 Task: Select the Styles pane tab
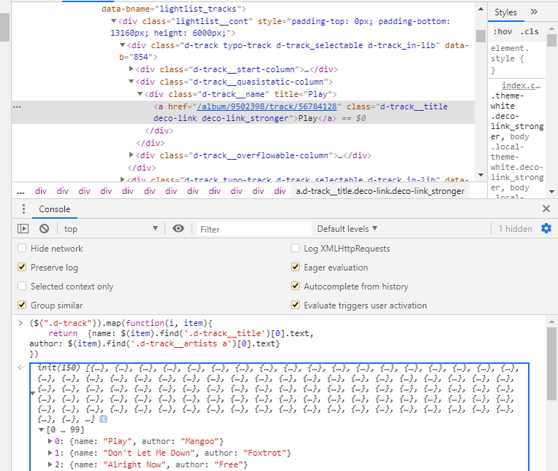[x=505, y=12]
